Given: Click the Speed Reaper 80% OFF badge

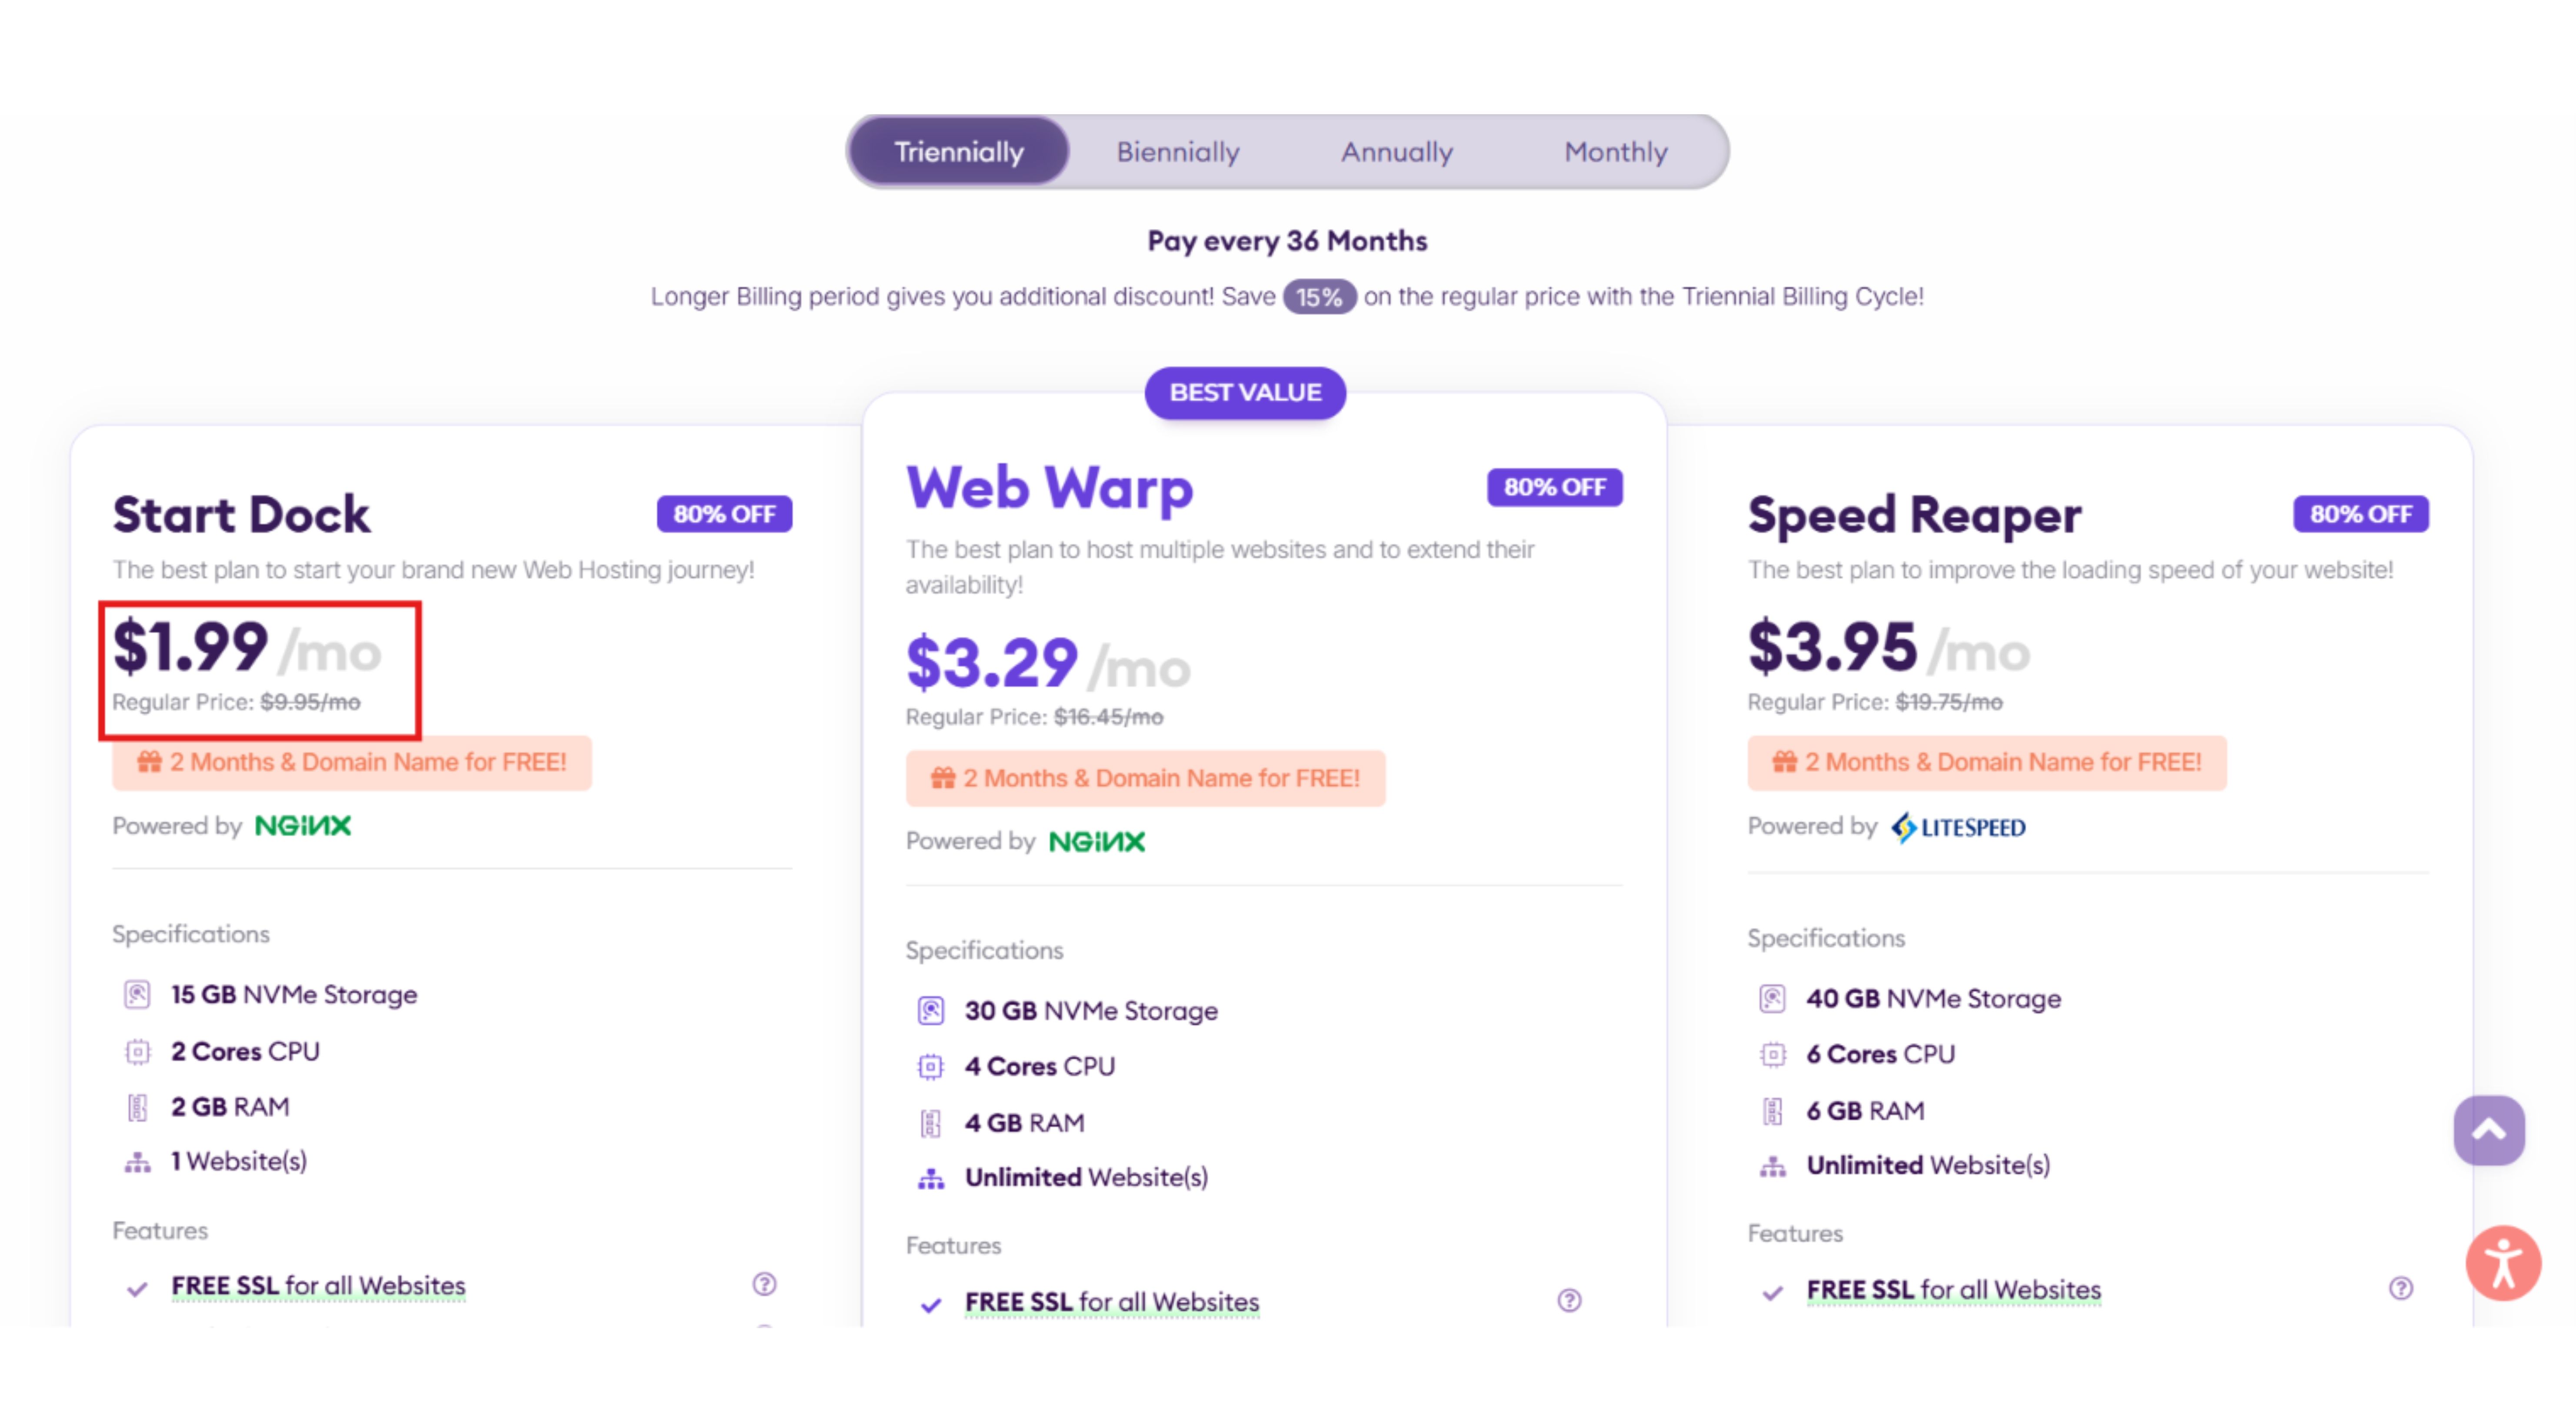Looking at the screenshot, I should [x=2360, y=514].
